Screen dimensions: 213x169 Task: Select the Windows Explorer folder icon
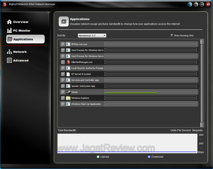(x=68, y=98)
